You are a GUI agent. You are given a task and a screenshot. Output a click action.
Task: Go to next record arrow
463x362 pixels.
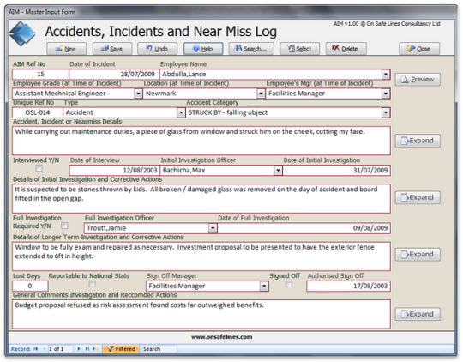pyautogui.click(x=79, y=348)
